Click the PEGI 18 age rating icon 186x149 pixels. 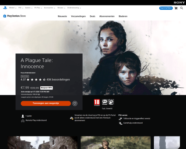click(x=97, y=102)
